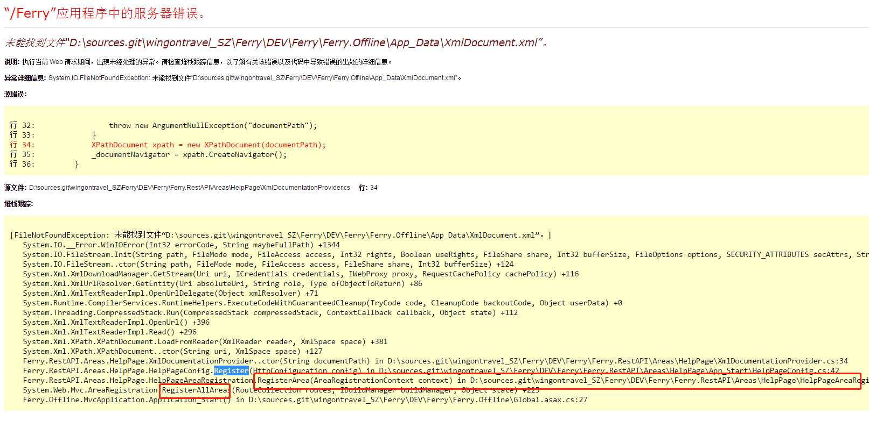Click the [FileNotFoundException: ...] stack trace header line
Viewport: 869px width, 421px height.
point(281,235)
